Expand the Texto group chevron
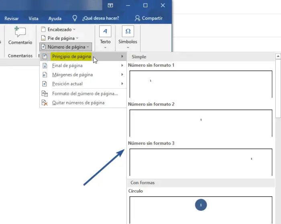Screen dimensions: 281x224 (105, 47)
